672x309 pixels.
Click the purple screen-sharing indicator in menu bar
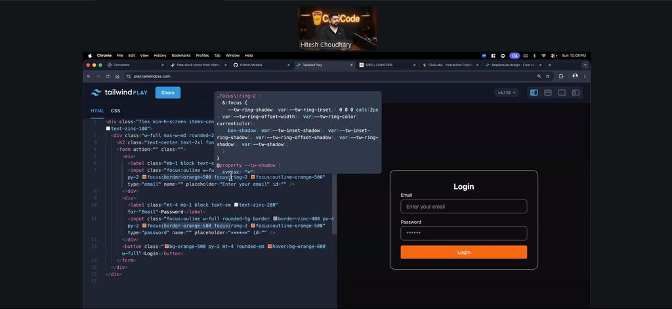point(514,56)
